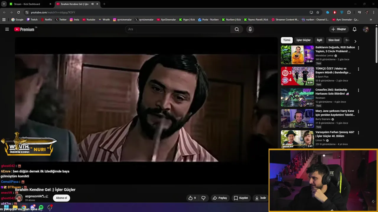
Task: Open options for Mary Jane şarkısını video
Action: [x=359, y=112]
